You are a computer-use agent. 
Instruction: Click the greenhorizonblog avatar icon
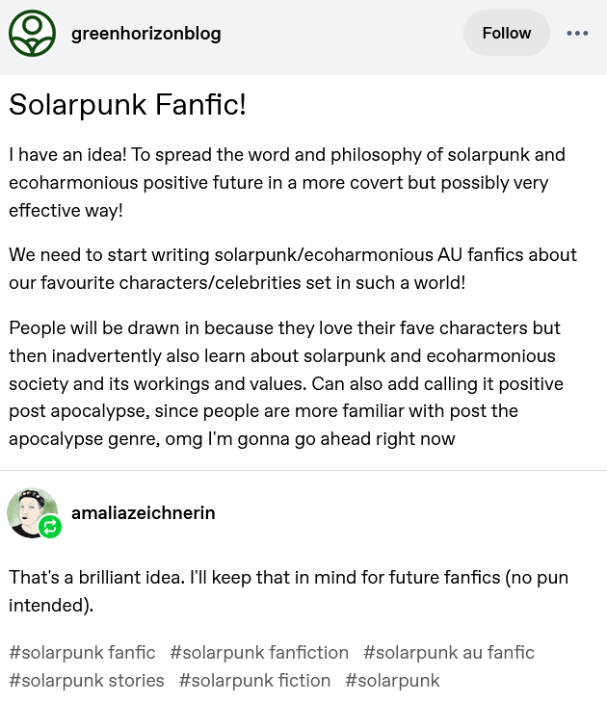tap(33, 34)
